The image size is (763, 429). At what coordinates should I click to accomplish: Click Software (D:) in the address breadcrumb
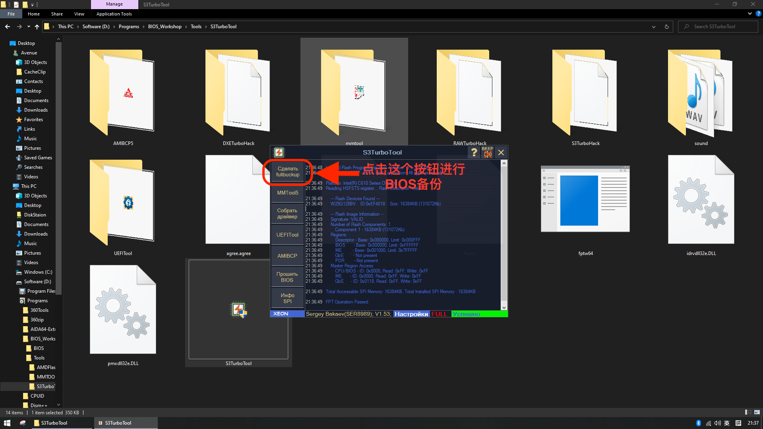(x=96, y=27)
